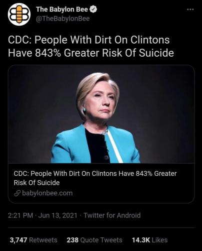The image size is (202, 251).
Task: Click the Retweets count number 3,747
Action: 18,240
